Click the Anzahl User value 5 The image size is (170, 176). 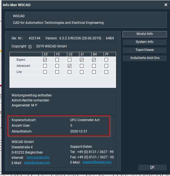pos(71,126)
